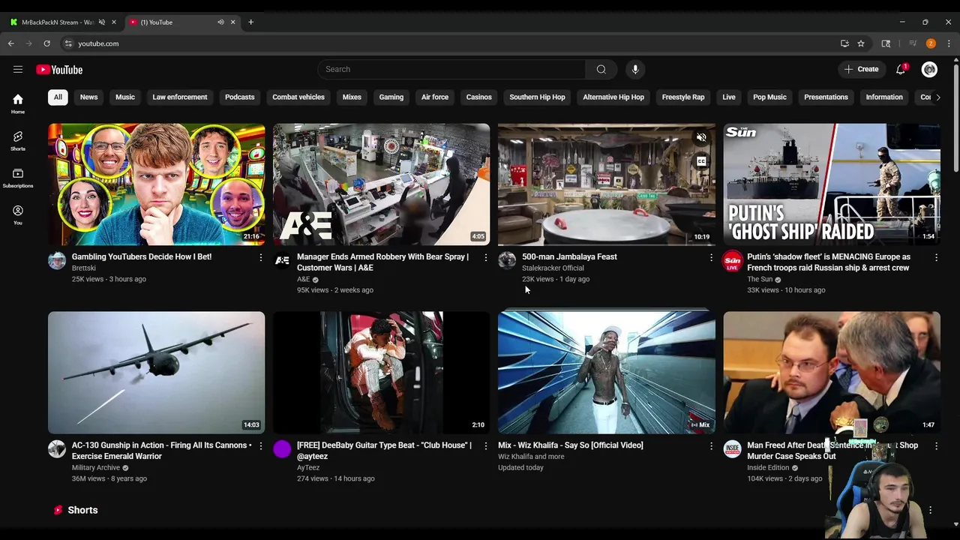
Task: Select the Freestyle Rap chip
Action: [x=683, y=97]
